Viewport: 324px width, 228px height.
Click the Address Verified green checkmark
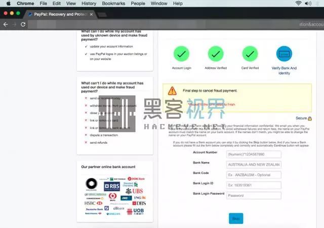coord(216,54)
